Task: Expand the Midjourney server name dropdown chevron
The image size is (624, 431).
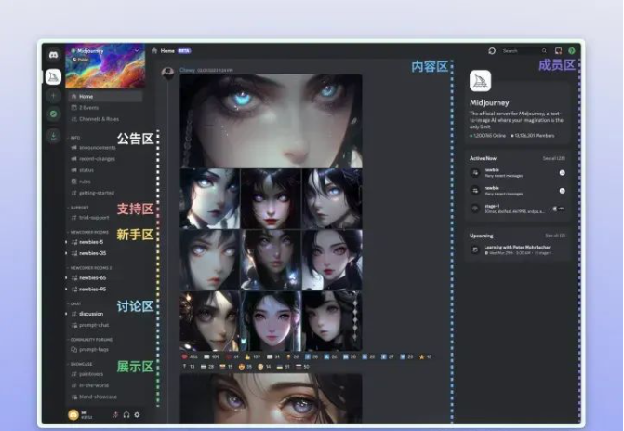Action: [x=137, y=50]
